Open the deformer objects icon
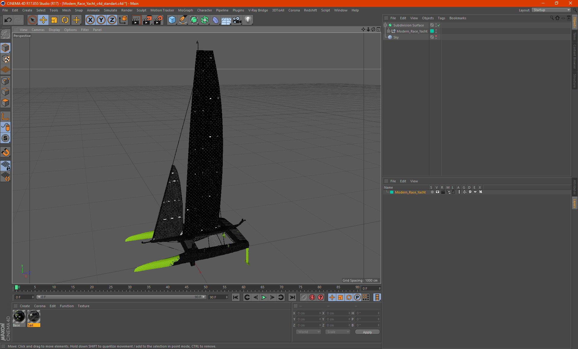 (x=216, y=20)
